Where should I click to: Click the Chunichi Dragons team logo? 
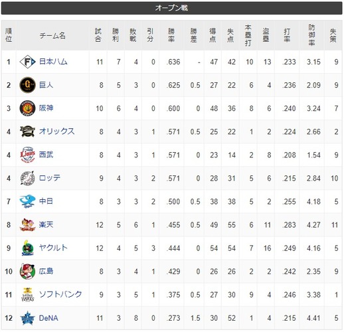pos(27,201)
